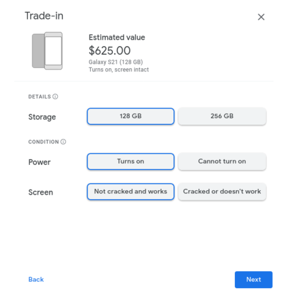Click the $625.00 estimated value amount
The width and height of the screenshot is (292, 292).
pos(110,51)
